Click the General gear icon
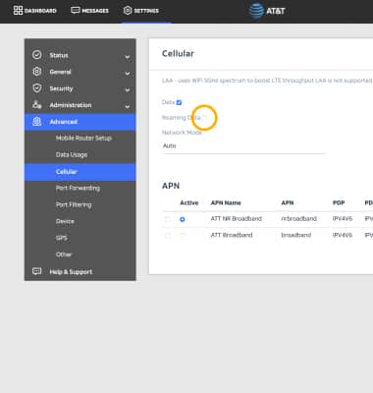 37,72
